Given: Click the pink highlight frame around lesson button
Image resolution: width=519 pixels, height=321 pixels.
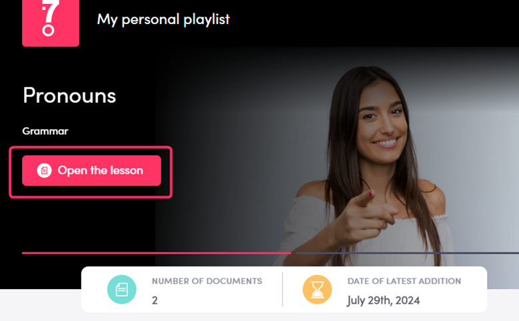Looking at the screenshot, I should coord(91,172).
